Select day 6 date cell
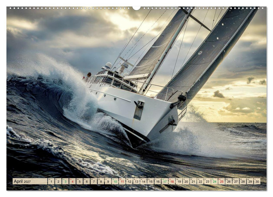The width and height of the screenshot is (273, 197). coord(87,181)
